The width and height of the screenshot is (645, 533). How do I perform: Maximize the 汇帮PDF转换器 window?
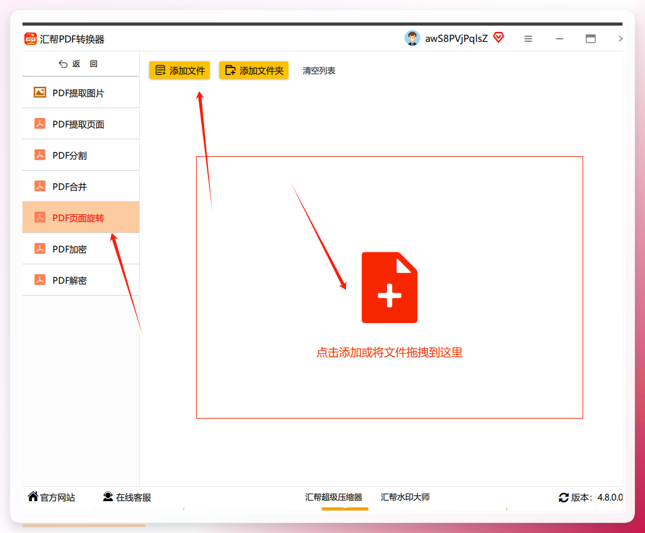[x=591, y=39]
